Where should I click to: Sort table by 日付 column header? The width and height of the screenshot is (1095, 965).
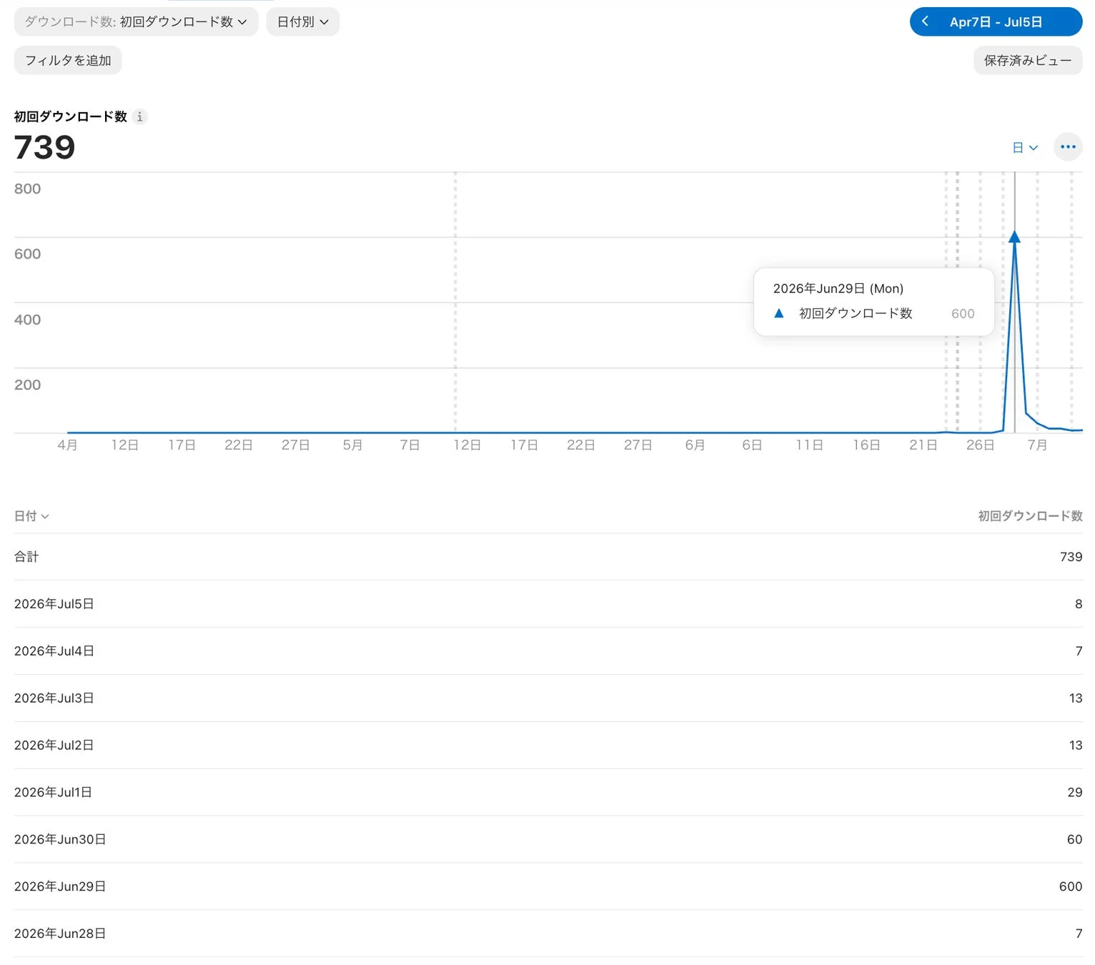[x=31, y=516]
